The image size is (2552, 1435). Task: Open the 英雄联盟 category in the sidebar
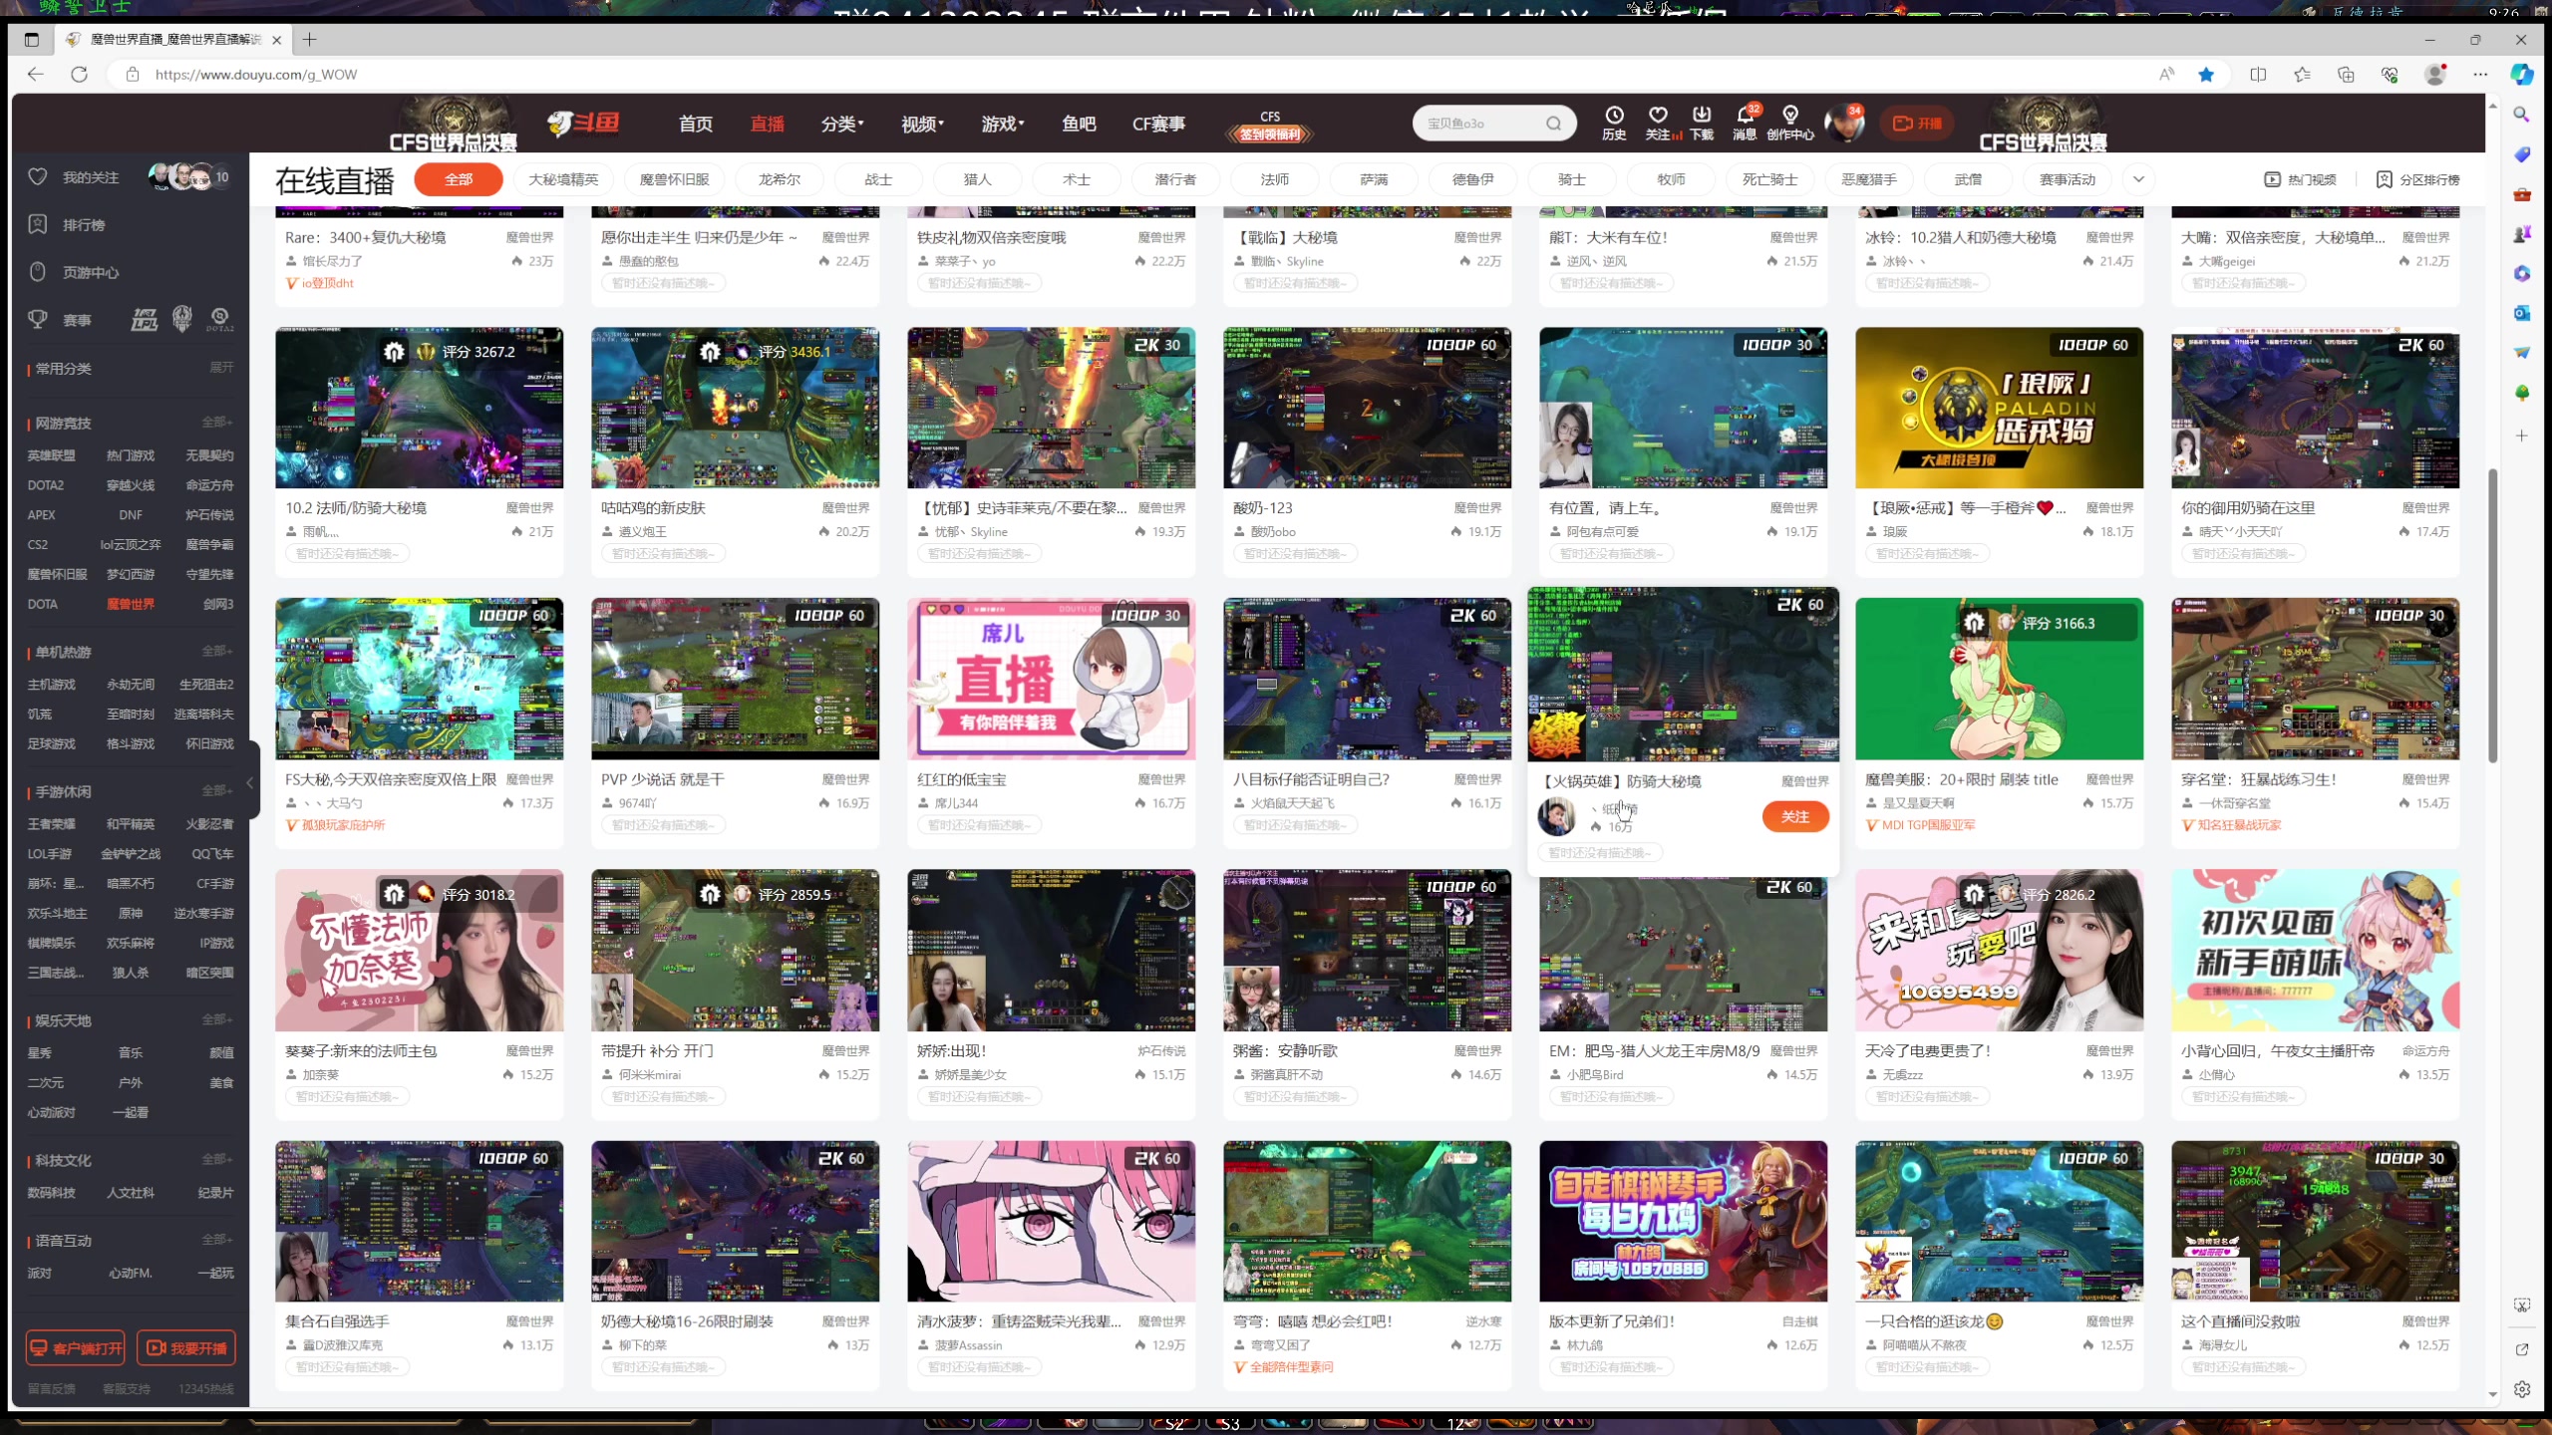click(51, 455)
